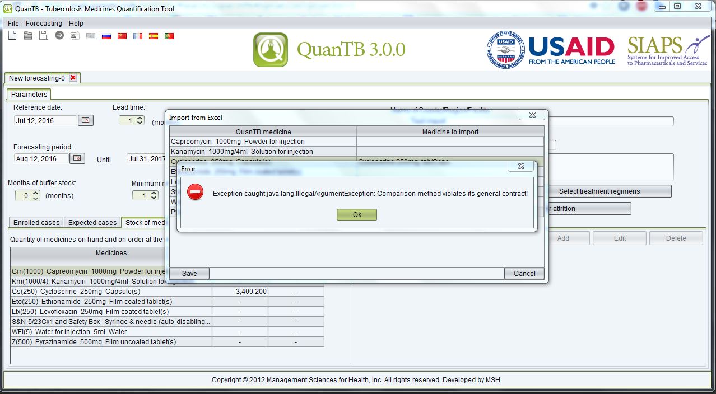Switch language to Russian flag
This screenshot has height=394, width=716.
[x=106, y=36]
